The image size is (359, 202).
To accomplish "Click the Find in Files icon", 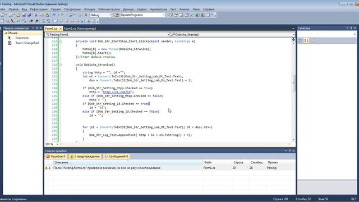I will pyautogui.click(x=117, y=15).
